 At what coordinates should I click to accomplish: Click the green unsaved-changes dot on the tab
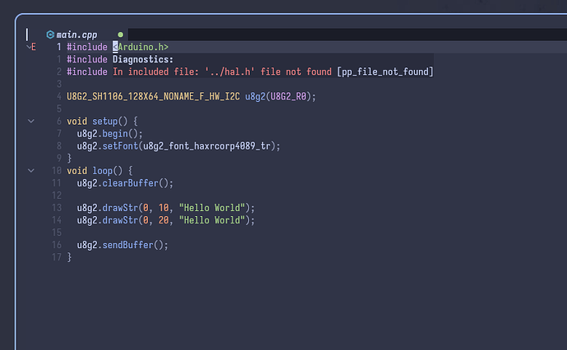click(121, 35)
